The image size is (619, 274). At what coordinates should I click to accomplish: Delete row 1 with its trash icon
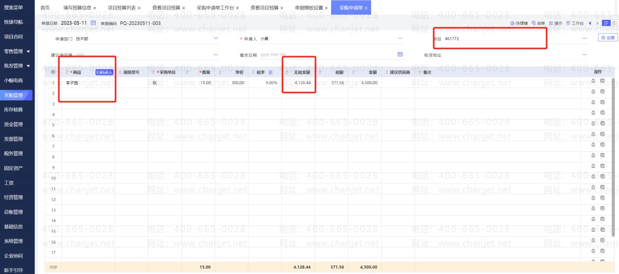point(594,81)
